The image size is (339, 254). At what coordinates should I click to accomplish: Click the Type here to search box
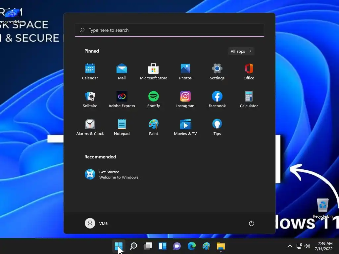pos(169,30)
